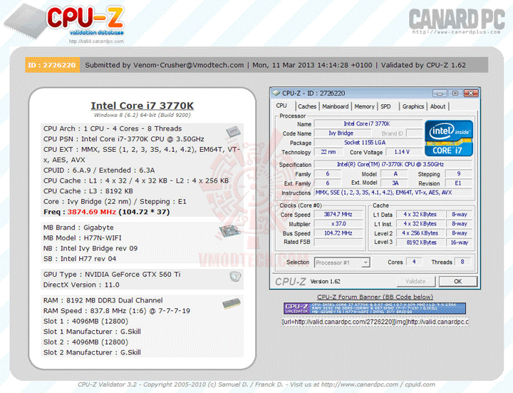
Task: Click the Level 3 16-way value
Action: pos(459,243)
